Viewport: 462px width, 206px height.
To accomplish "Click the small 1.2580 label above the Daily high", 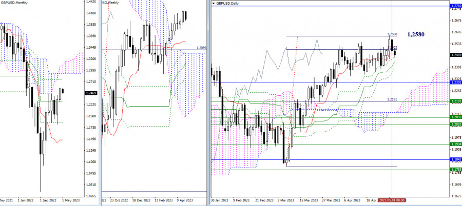I will pyautogui.click(x=392, y=34).
